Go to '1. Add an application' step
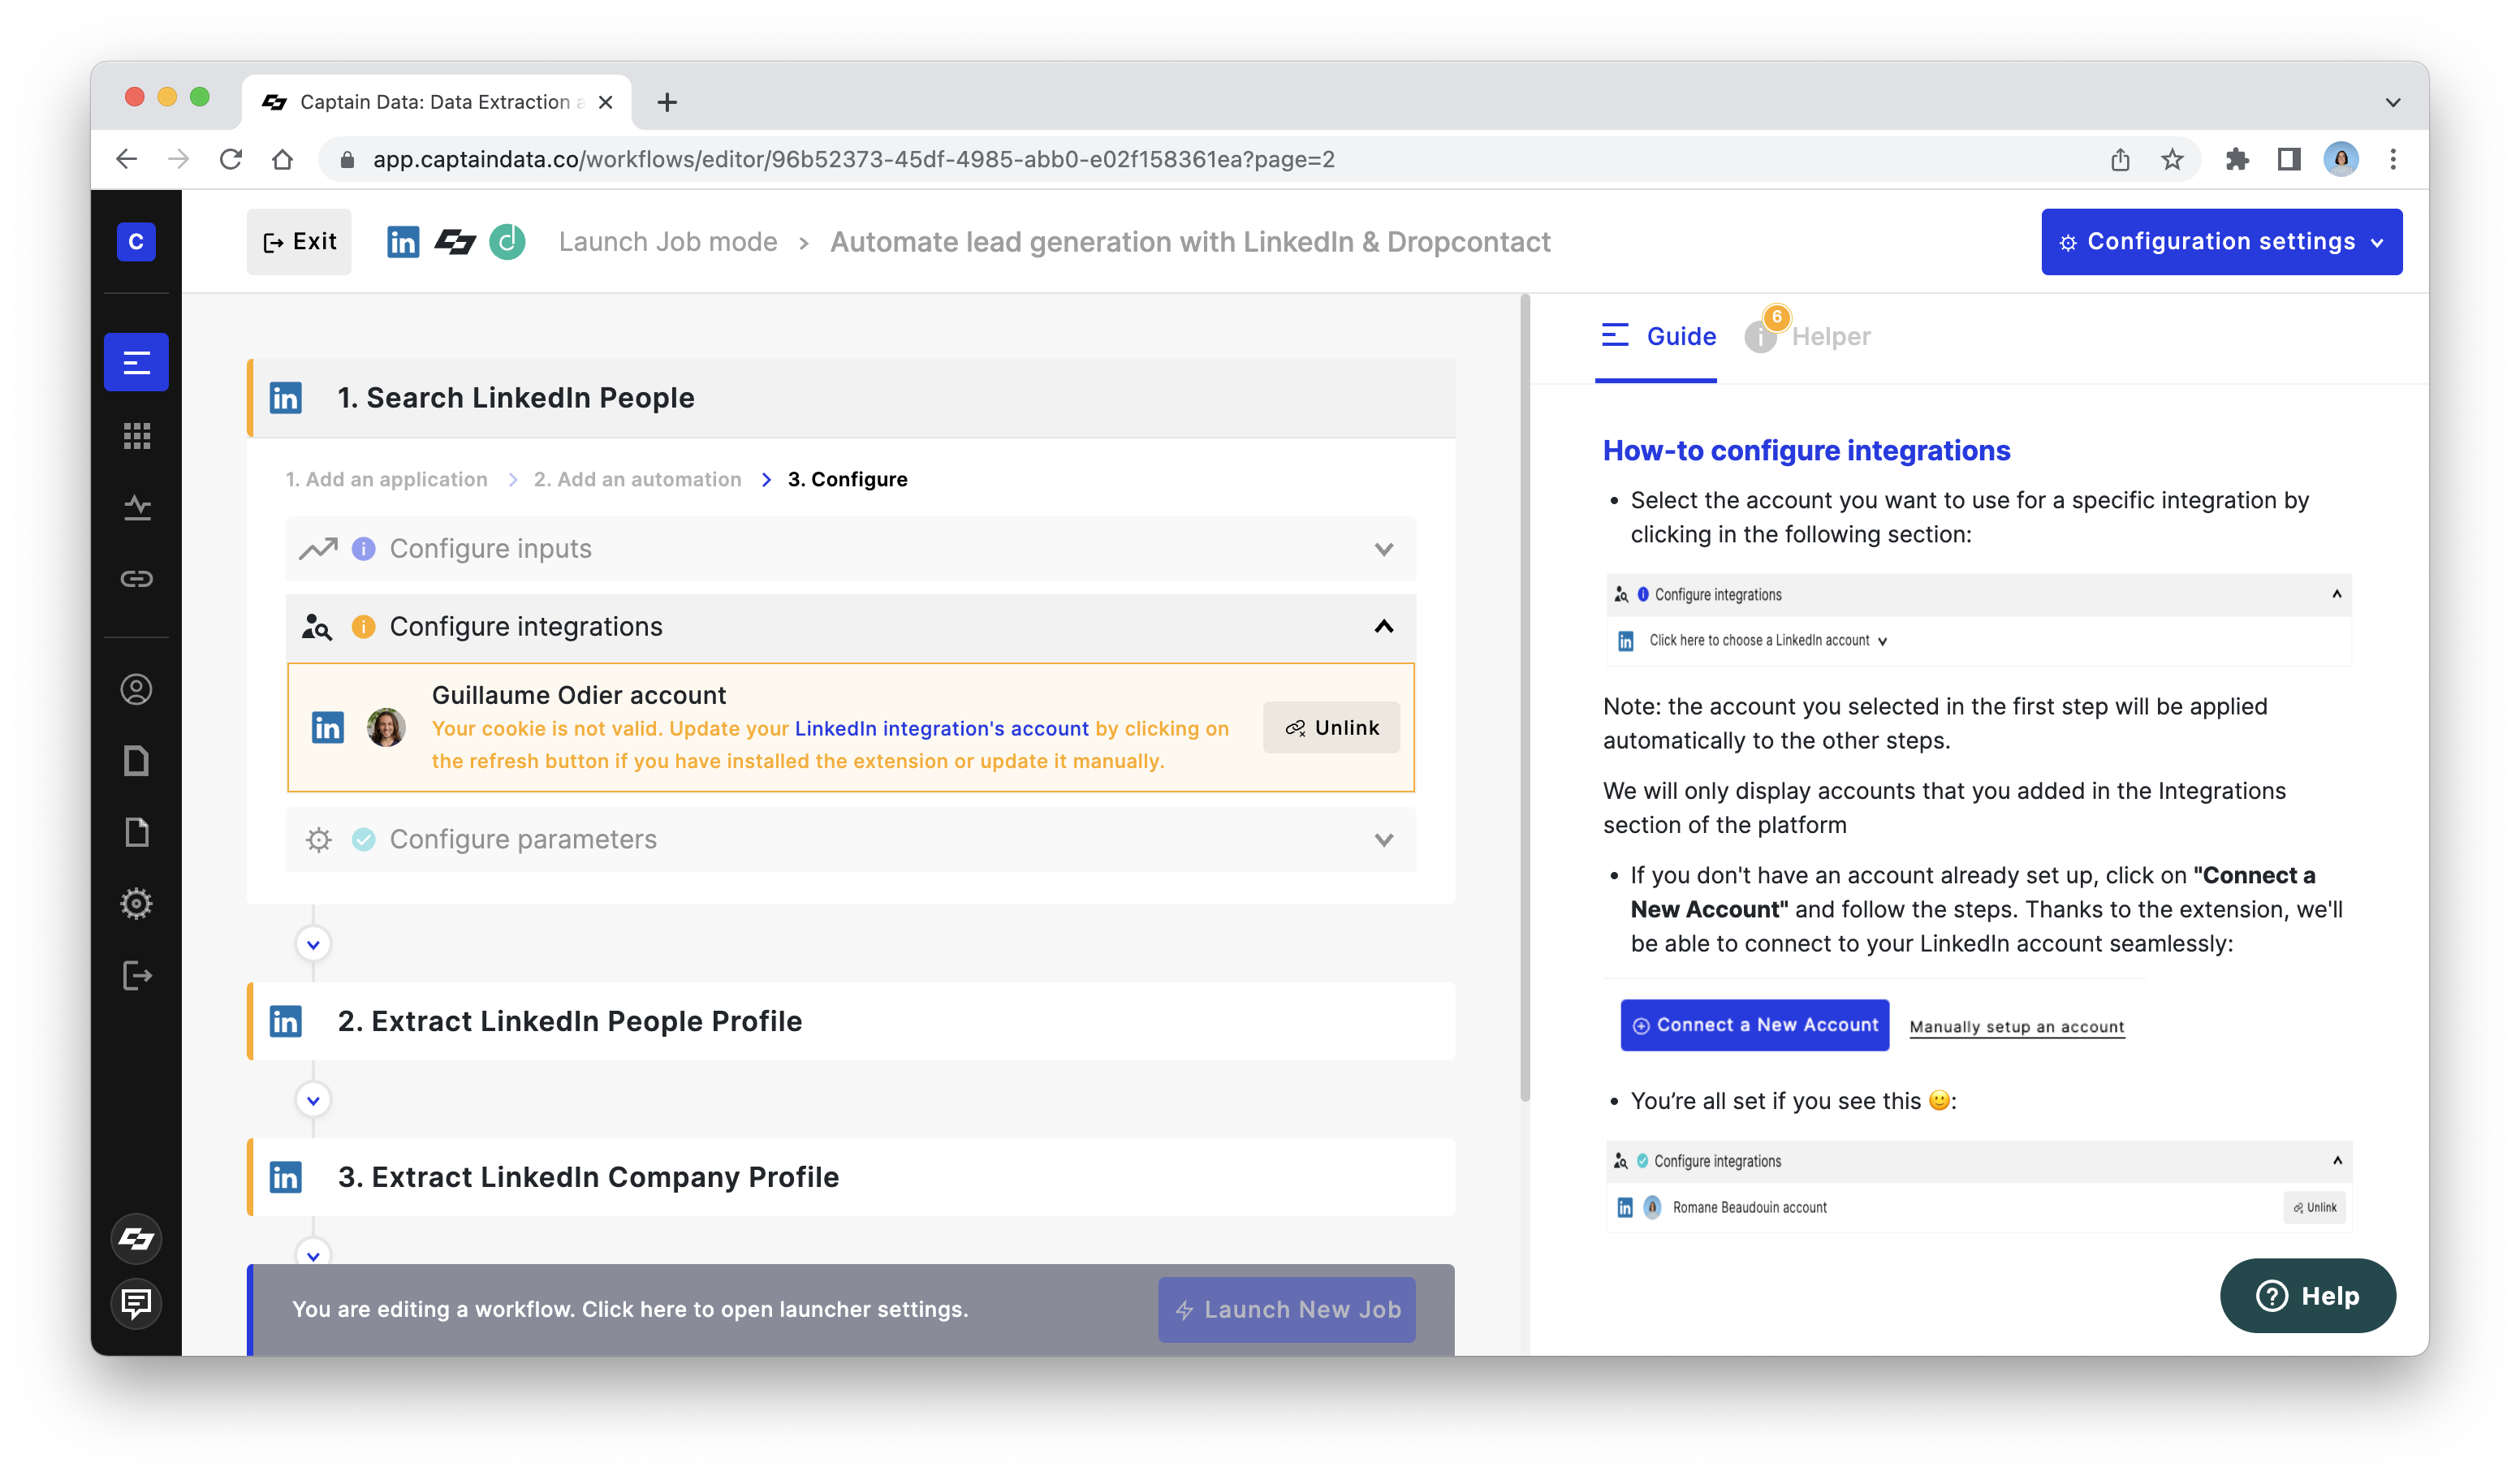The width and height of the screenshot is (2520, 1476). click(x=386, y=479)
